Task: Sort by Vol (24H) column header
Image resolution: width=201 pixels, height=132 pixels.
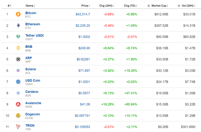Action: click(x=188, y=6)
